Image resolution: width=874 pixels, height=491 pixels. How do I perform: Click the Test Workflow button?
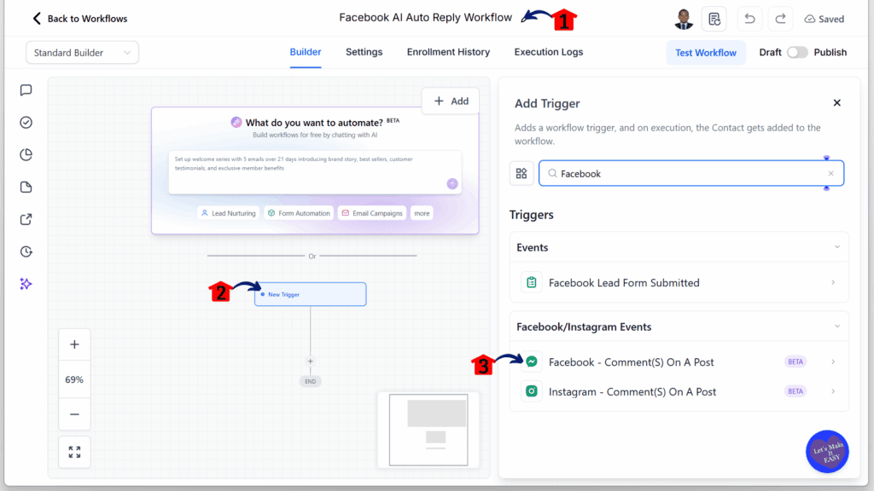point(706,52)
